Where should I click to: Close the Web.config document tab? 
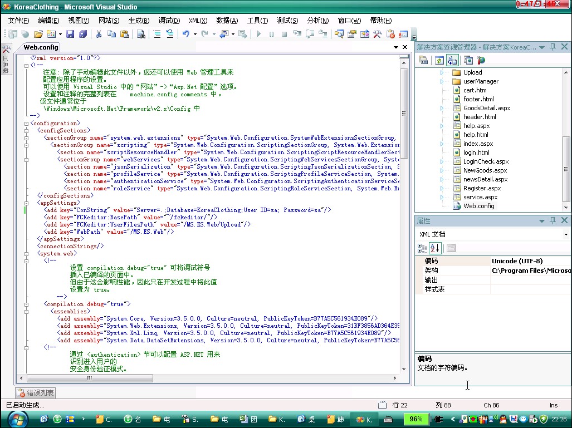pyautogui.click(x=404, y=47)
